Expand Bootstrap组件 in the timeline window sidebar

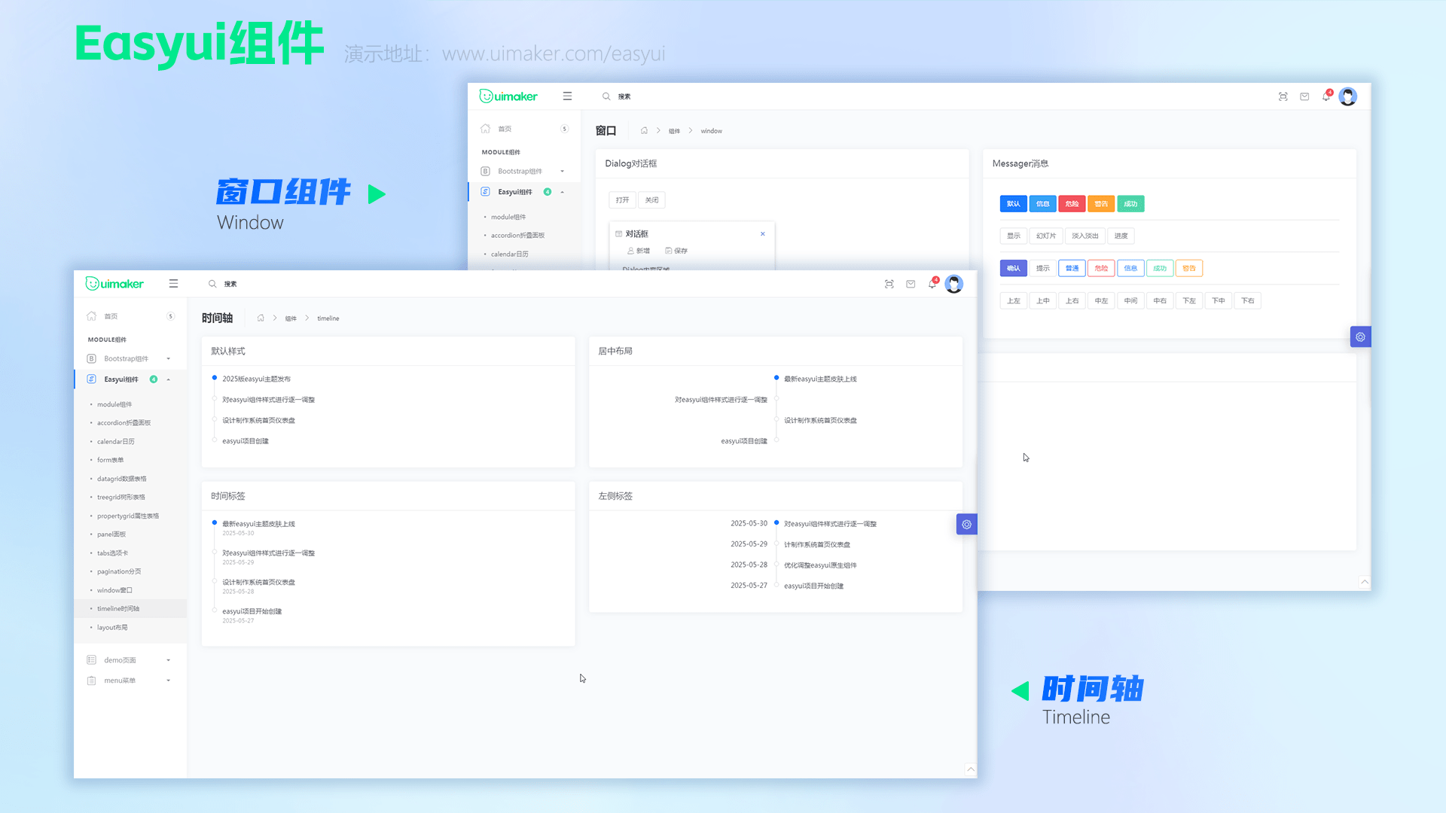pyautogui.click(x=128, y=359)
